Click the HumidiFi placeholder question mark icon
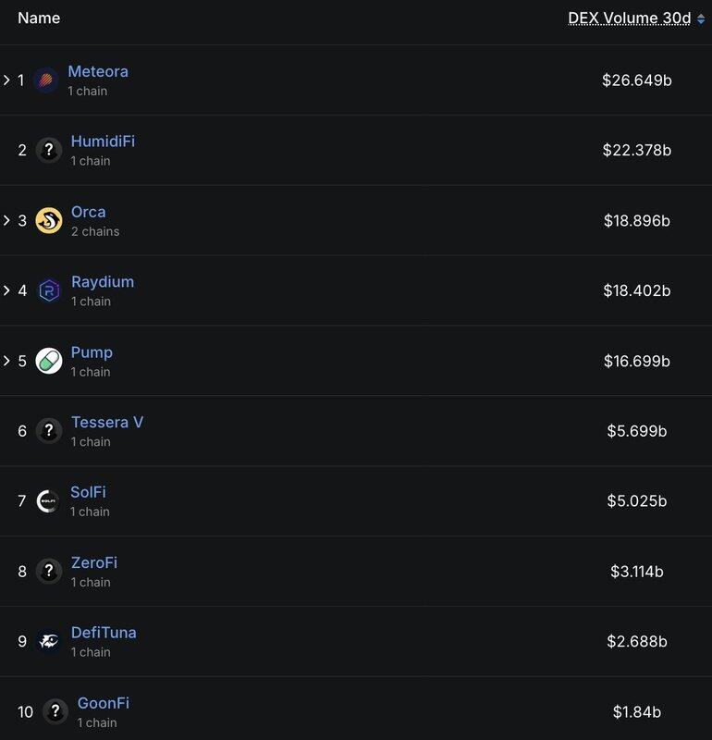 [49, 150]
